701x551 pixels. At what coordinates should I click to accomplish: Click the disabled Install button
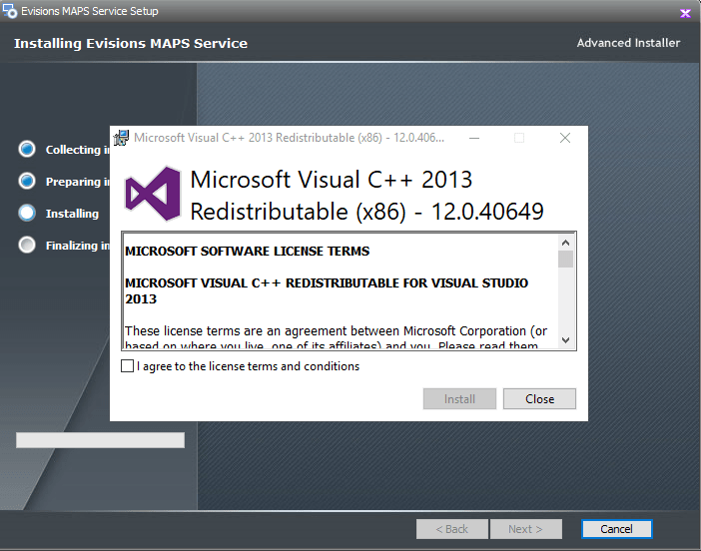(x=459, y=398)
